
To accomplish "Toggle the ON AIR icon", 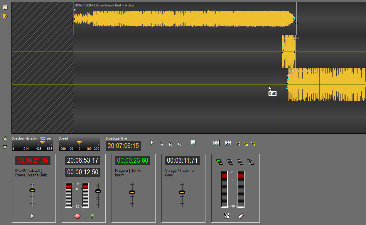I will 227,216.
